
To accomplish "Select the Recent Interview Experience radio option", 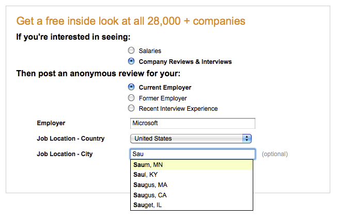I will pos(131,108).
